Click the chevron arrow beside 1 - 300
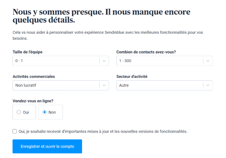The width and height of the screenshot is (226, 158). (x=208, y=61)
